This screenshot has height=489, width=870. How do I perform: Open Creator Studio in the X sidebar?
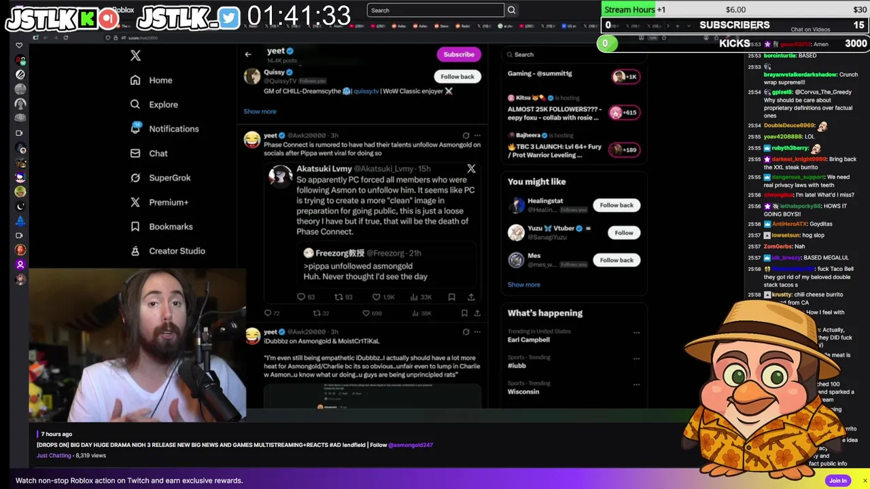pos(167,251)
